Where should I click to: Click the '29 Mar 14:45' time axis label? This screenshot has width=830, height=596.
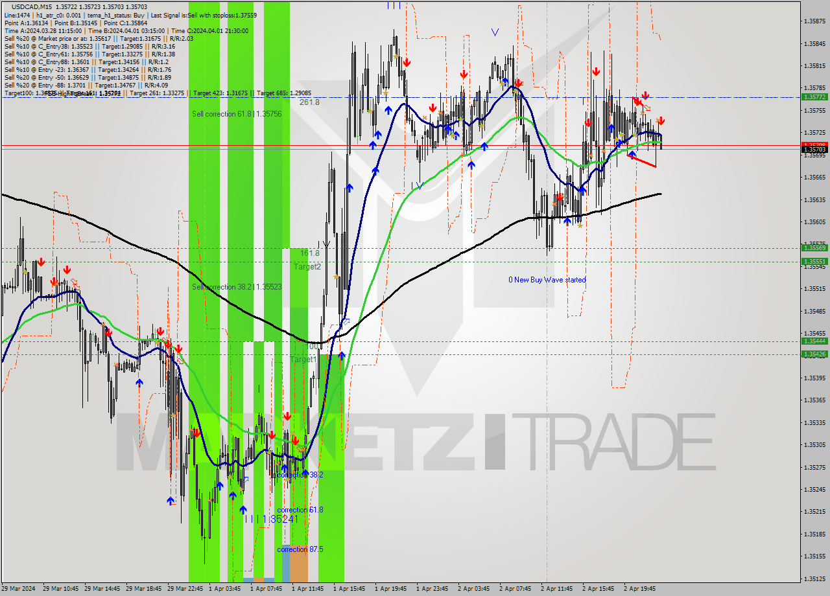[x=102, y=589]
